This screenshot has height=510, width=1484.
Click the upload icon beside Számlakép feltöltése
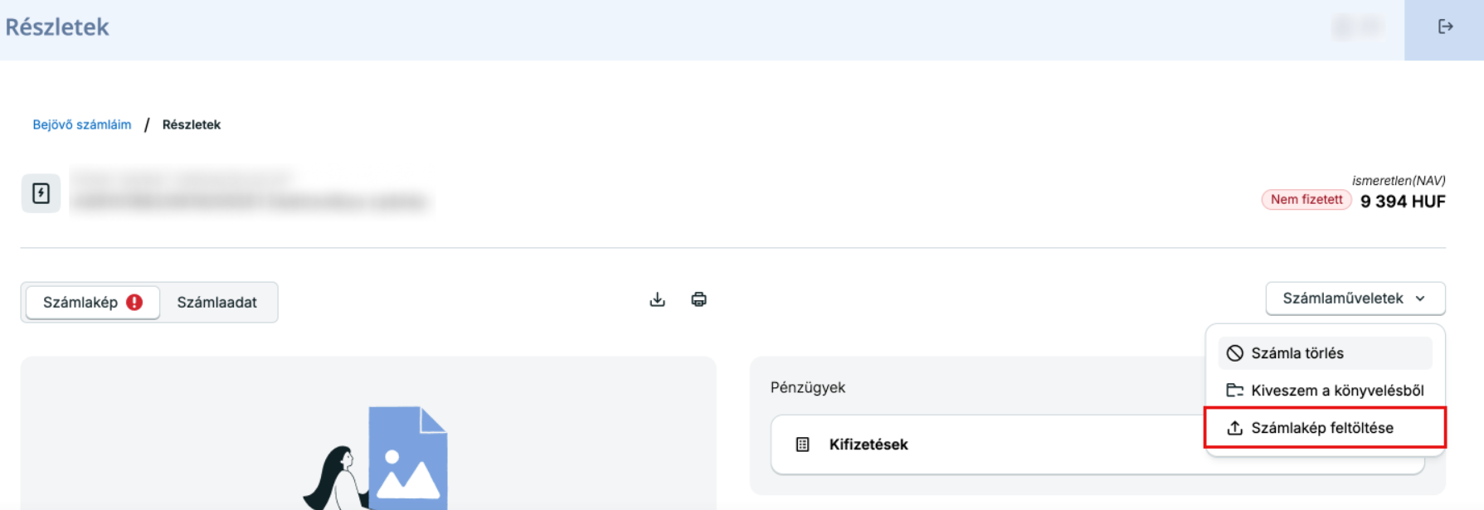(1235, 428)
